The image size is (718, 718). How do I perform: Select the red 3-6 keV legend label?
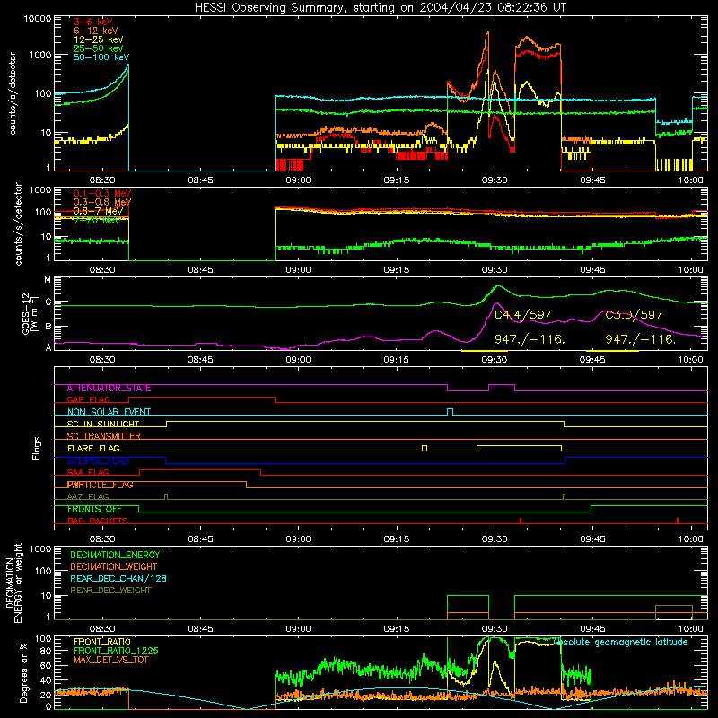[x=92, y=22]
